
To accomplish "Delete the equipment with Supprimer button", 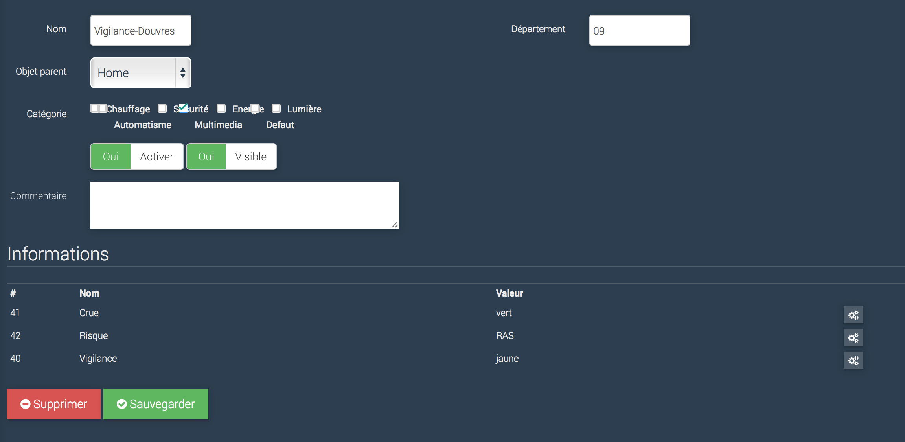I will click(x=54, y=404).
